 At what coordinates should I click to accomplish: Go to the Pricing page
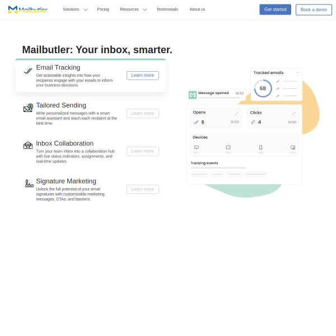click(103, 10)
